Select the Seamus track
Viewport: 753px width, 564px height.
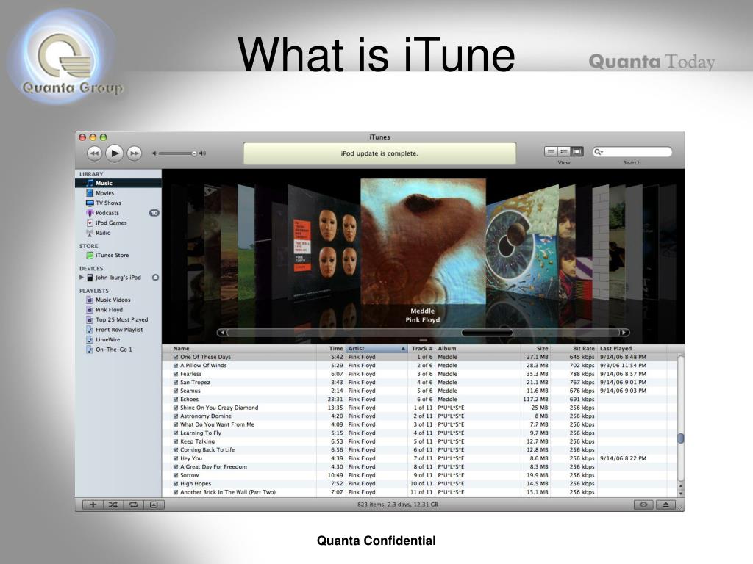(x=420, y=391)
